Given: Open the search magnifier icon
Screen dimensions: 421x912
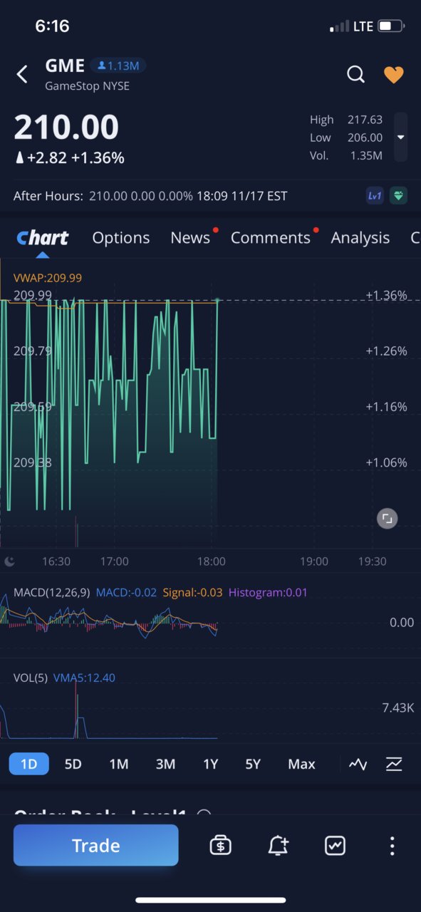Looking at the screenshot, I should point(355,74).
